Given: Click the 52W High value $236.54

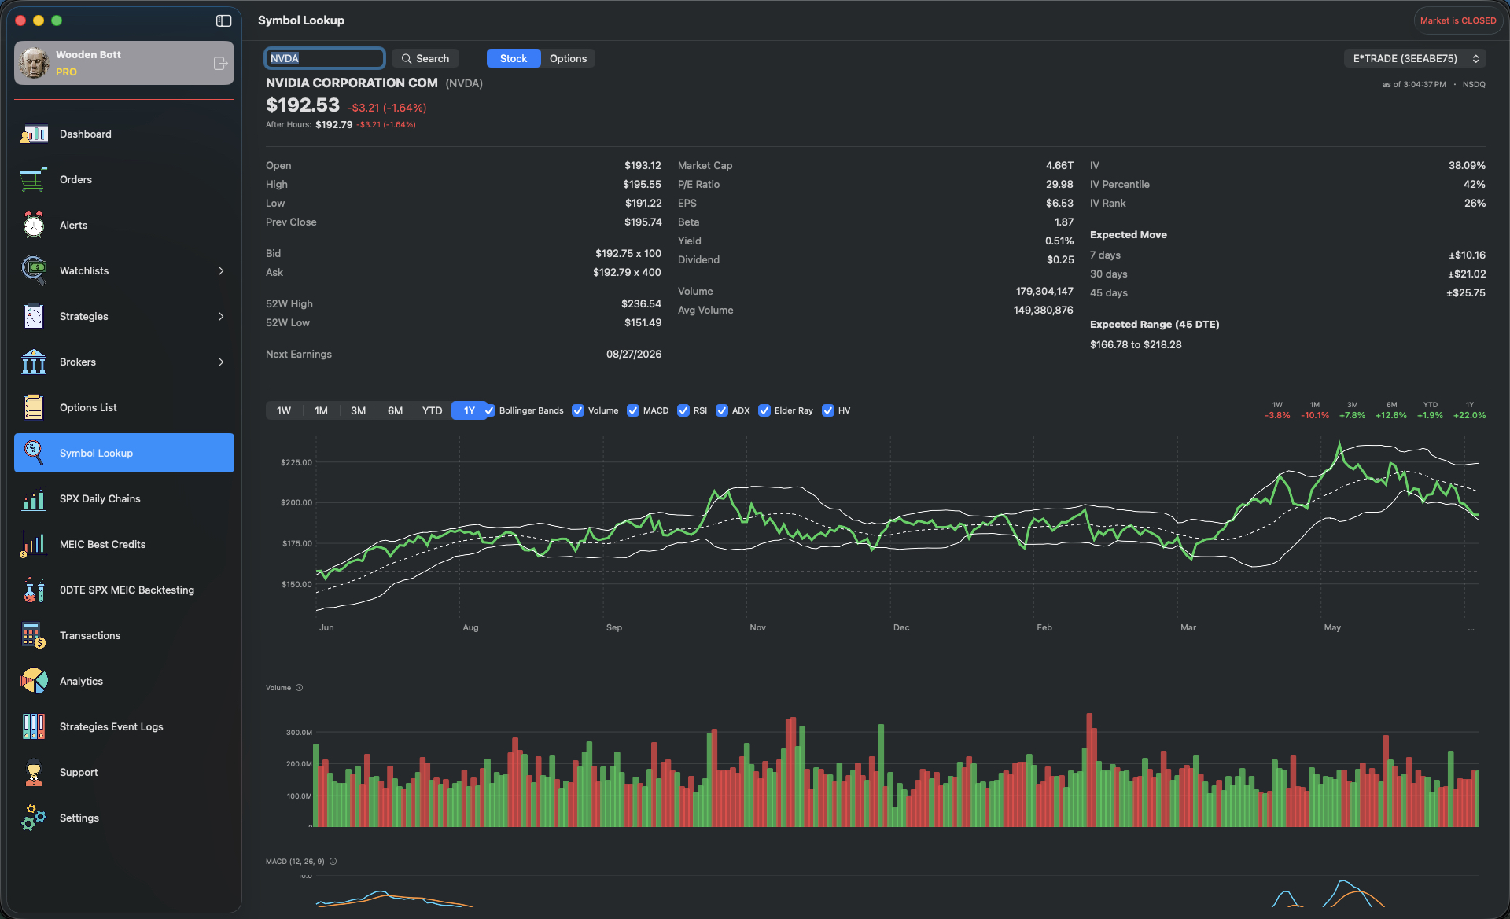Looking at the screenshot, I should (x=641, y=303).
